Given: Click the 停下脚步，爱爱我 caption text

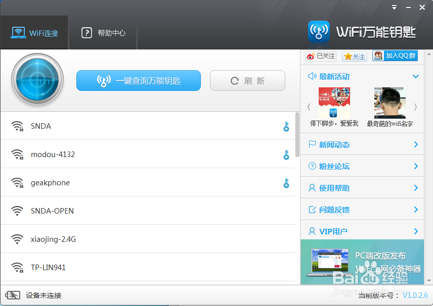Looking at the screenshot, I should pyautogui.click(x=334, y=123).
